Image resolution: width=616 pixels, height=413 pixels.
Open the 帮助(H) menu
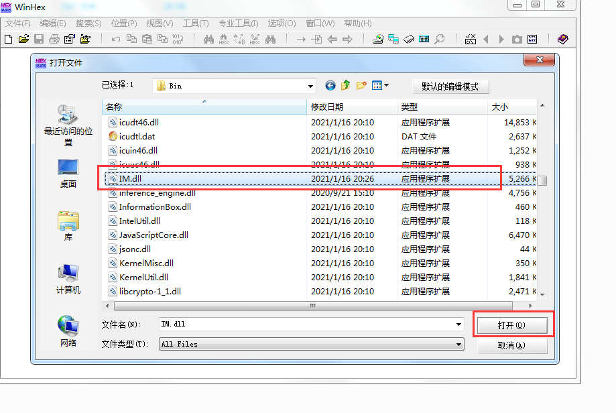tap(358, 23)
